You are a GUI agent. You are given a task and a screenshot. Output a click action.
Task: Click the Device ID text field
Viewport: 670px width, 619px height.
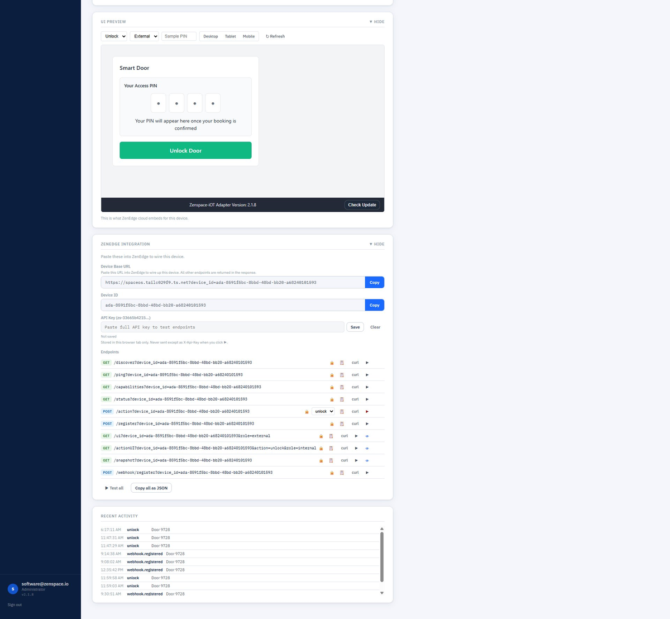click(x=233, y=305)
